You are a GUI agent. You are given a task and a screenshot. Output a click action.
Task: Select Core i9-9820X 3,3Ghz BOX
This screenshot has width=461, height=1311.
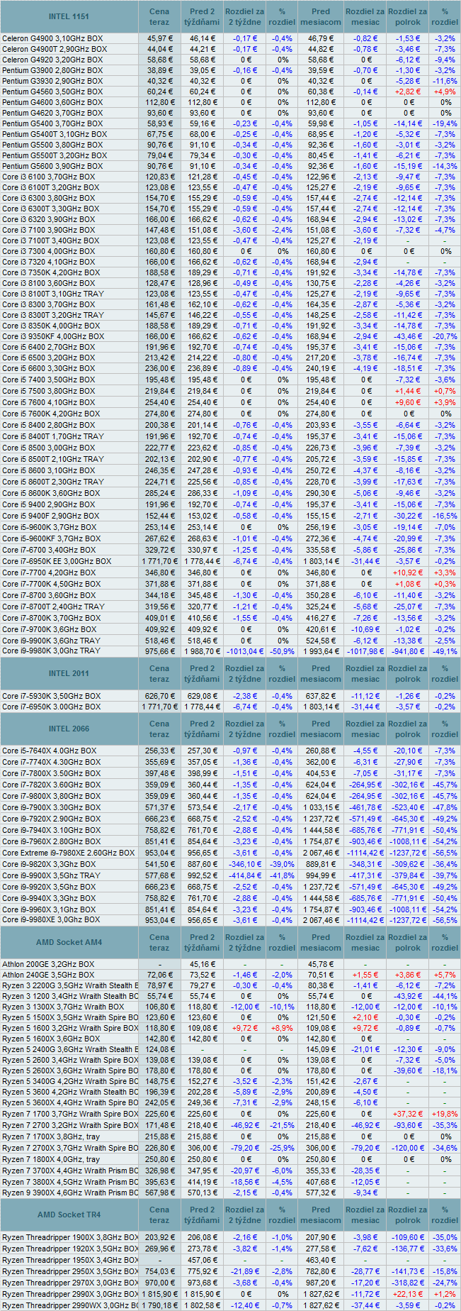[x=49, y=864]
